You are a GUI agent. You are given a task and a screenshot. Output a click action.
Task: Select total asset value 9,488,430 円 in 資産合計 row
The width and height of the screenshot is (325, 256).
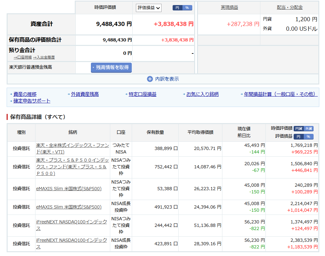pos(114,24)
